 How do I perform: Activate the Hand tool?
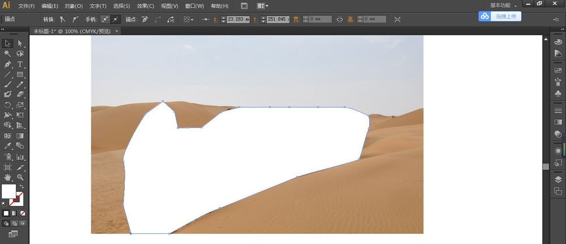[x=8, y=178]
